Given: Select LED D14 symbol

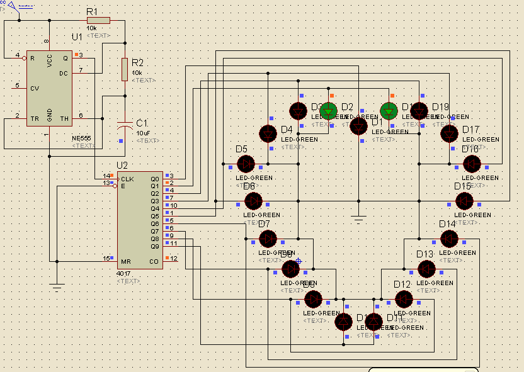Looking at the screenshot, I should click(x=449, y=239).
